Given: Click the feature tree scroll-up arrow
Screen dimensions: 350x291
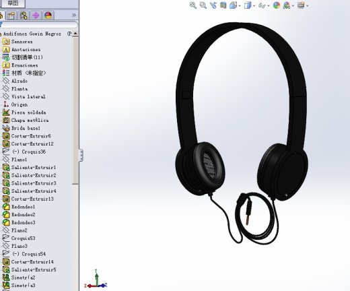Looking at the screenshot, I should tap(75, 34).
